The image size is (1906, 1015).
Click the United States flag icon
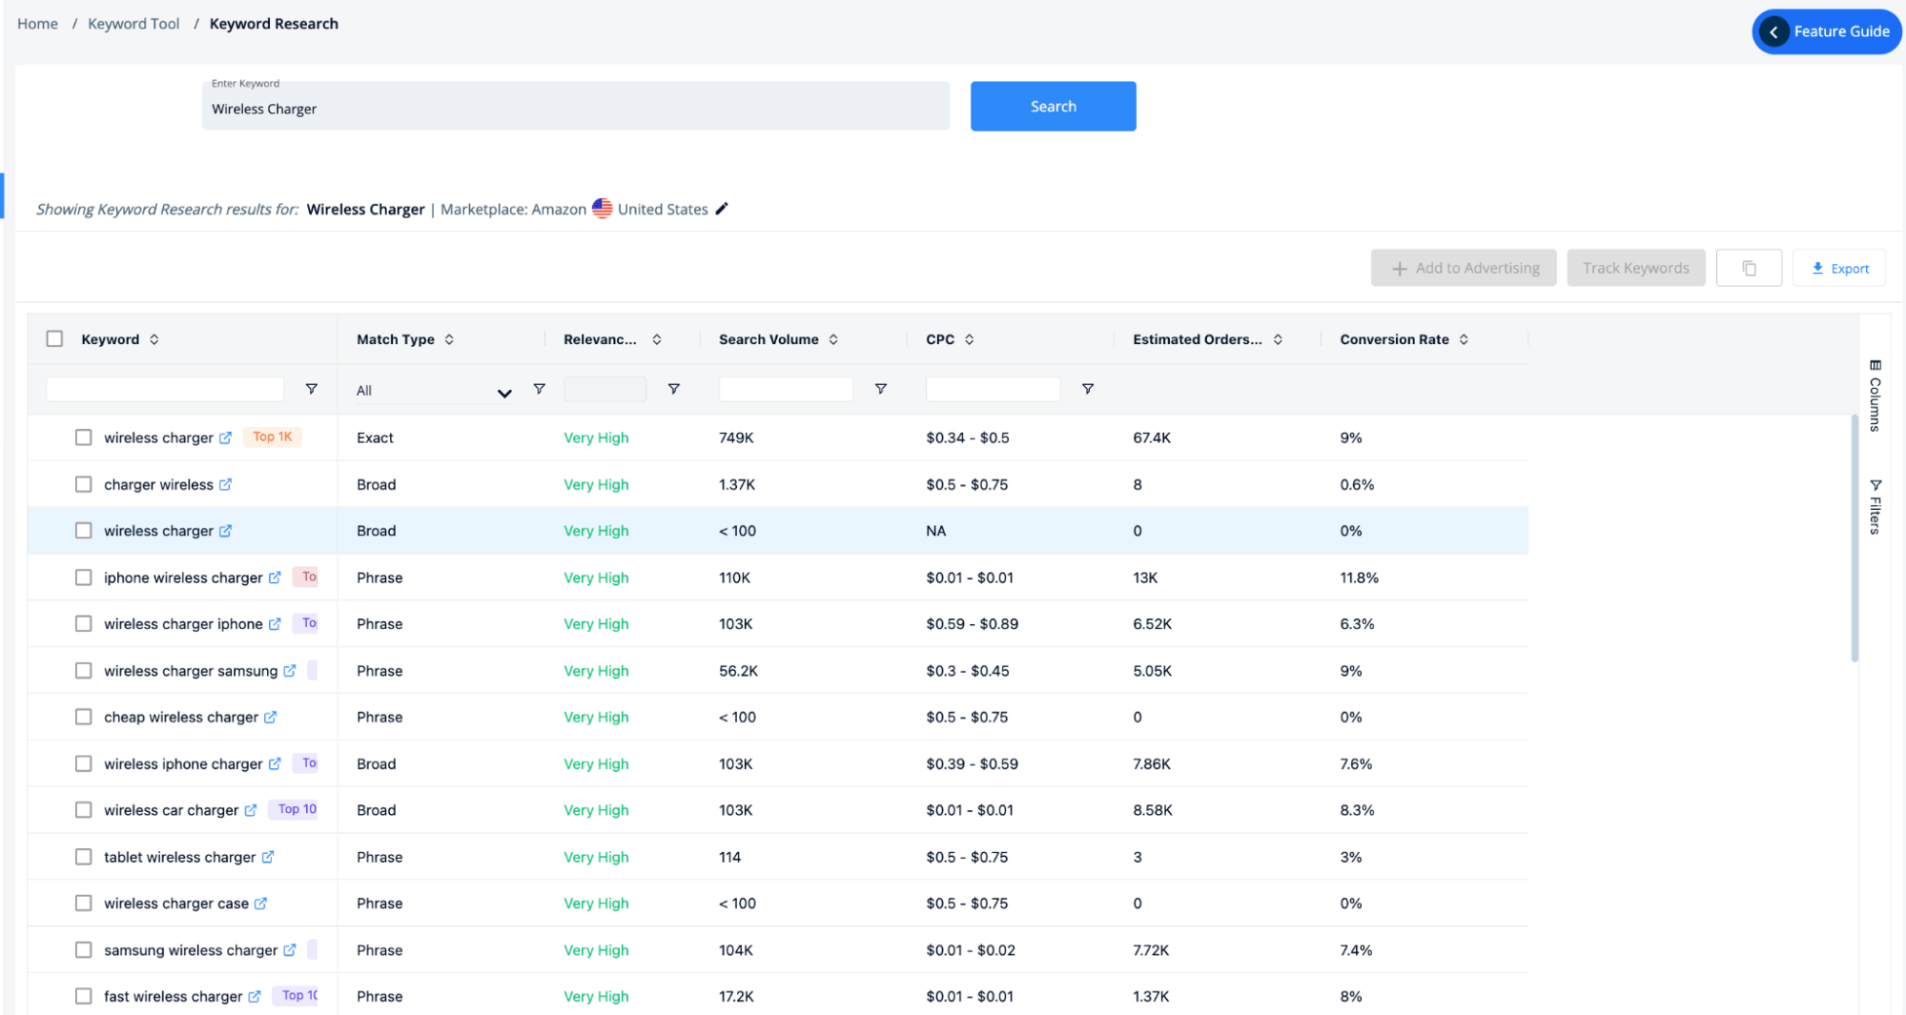(x=602, y=208)
